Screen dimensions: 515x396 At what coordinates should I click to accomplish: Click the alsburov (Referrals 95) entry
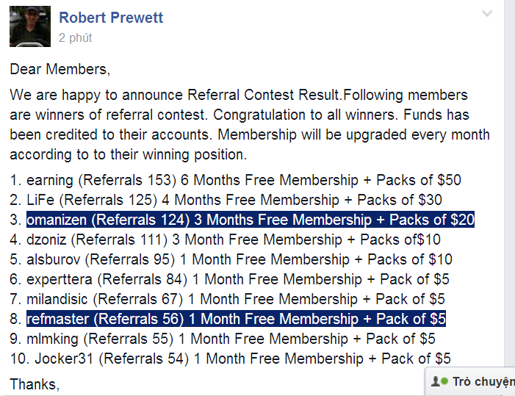pyautogui.click(x=239, y=259)
